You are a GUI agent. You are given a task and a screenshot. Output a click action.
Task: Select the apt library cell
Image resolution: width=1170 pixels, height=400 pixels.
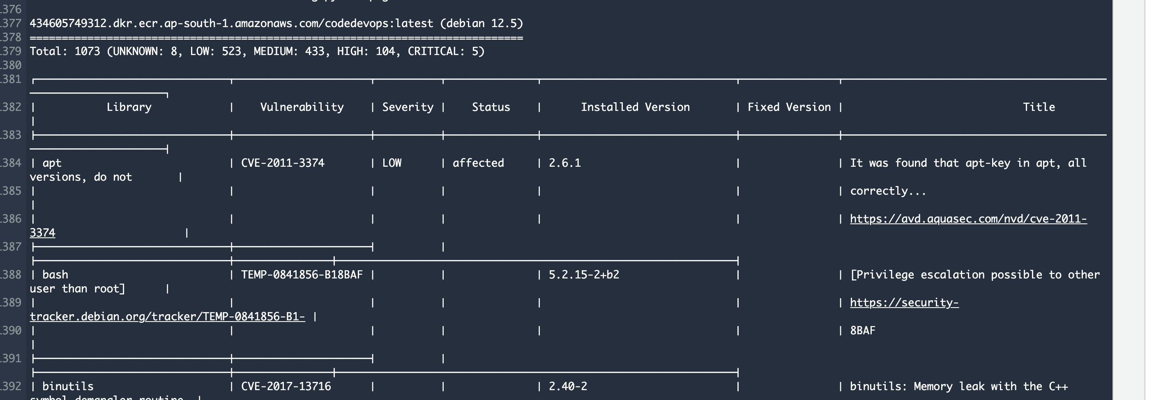[52, 163]
